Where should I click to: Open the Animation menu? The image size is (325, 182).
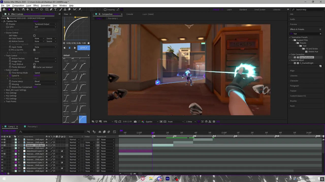point(46,6)
